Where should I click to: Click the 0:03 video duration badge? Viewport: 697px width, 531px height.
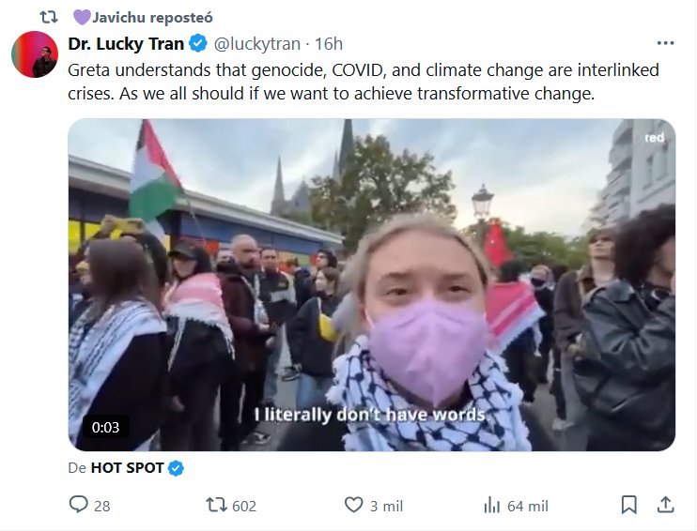105,427
